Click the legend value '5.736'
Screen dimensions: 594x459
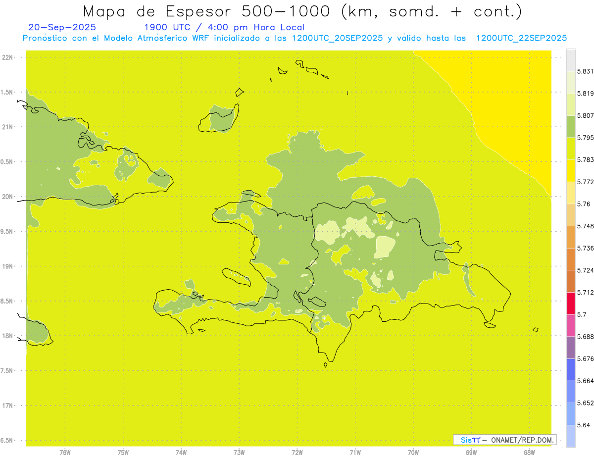586,248
